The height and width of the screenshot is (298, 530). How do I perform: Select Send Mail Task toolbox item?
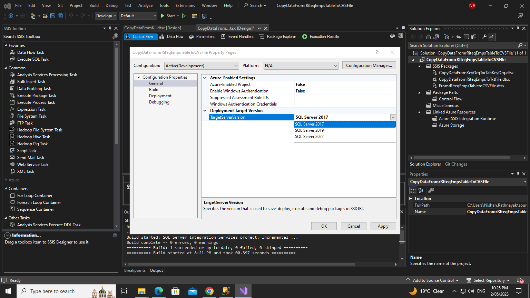click(31, 158)
